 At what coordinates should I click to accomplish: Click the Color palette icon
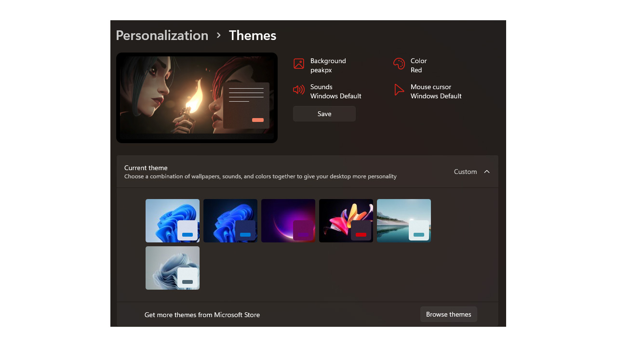click(x=399, y=64)
